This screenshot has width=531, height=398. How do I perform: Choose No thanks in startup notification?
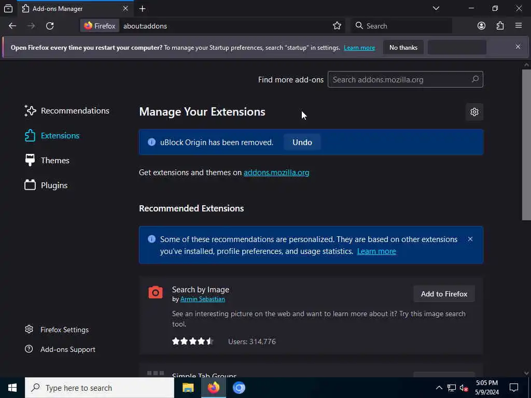(x=403, y=47)
